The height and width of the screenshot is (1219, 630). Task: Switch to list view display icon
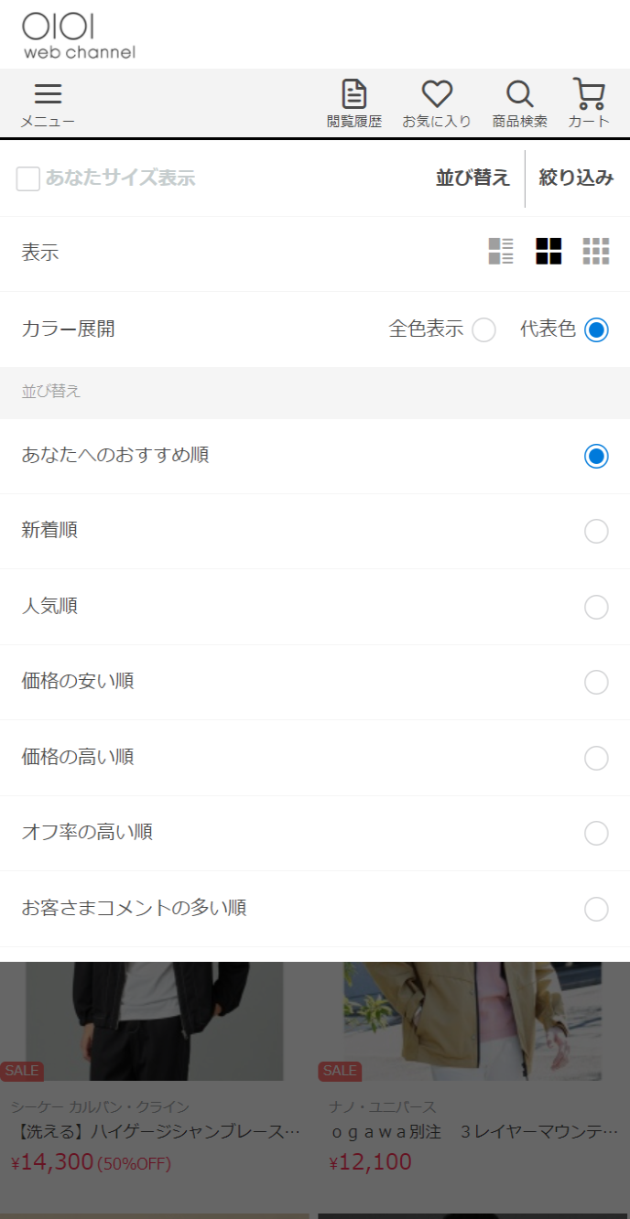[x=501, y=251]
